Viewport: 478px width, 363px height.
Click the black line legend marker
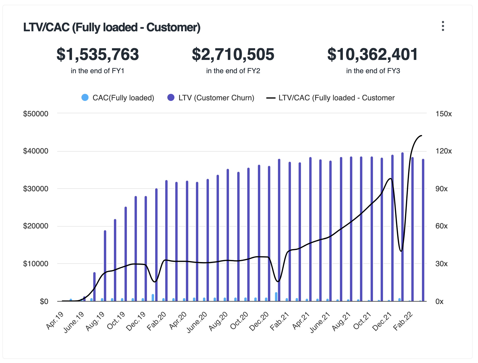tap(271, 98)
